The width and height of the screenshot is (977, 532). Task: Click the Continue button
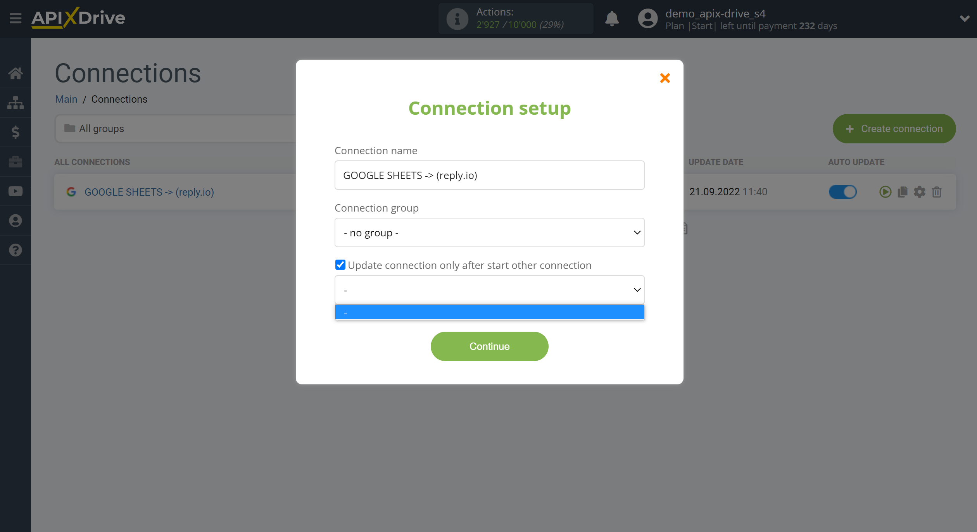[x=490, y=346]
